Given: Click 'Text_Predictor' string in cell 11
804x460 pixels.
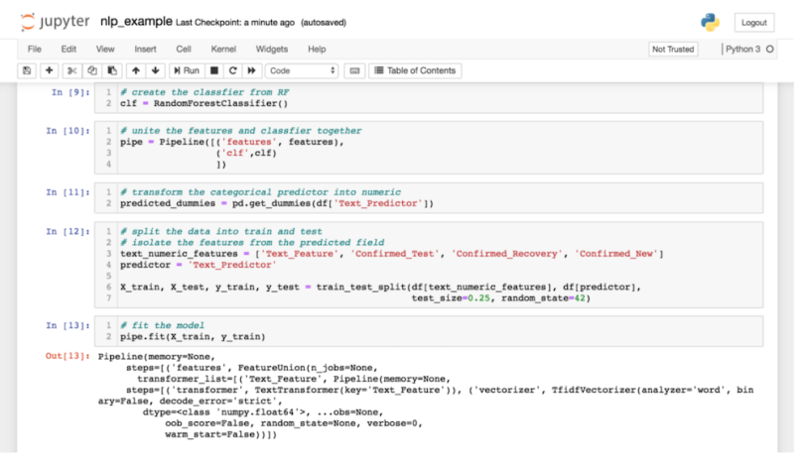Looking at the screenshot, I should [x=378, y=203].
